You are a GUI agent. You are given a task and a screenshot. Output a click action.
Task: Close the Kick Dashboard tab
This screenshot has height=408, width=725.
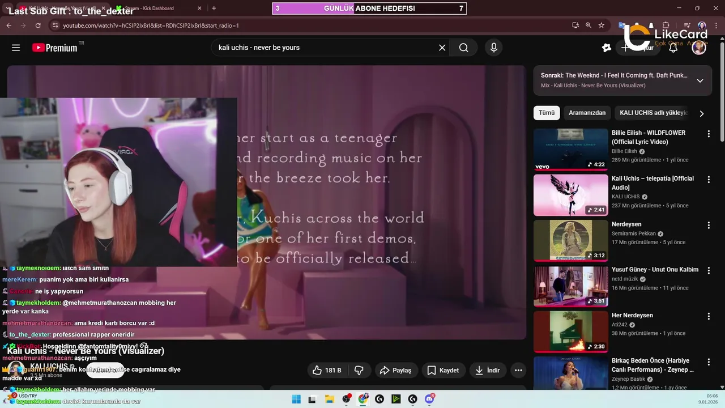pos(199,8)
